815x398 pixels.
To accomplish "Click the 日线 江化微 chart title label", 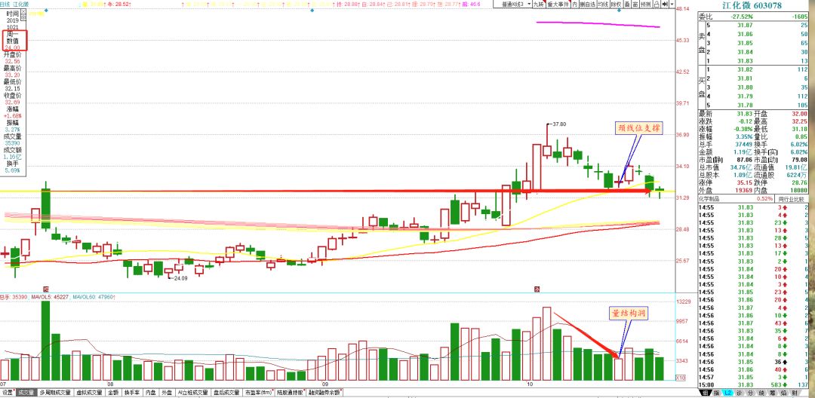I will [x=14, y=5].
